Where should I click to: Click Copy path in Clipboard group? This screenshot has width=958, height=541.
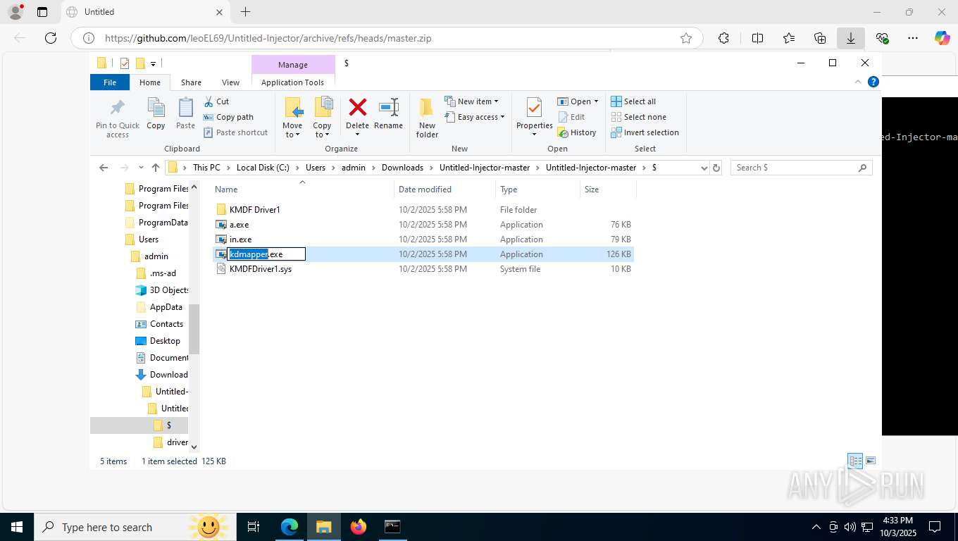[x=228, y=117]
